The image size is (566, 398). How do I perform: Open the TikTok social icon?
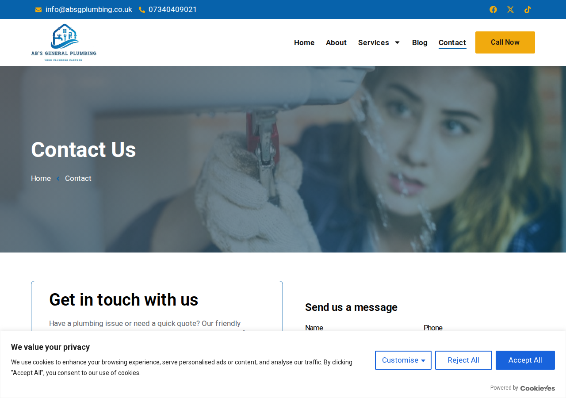pos(528,10)
